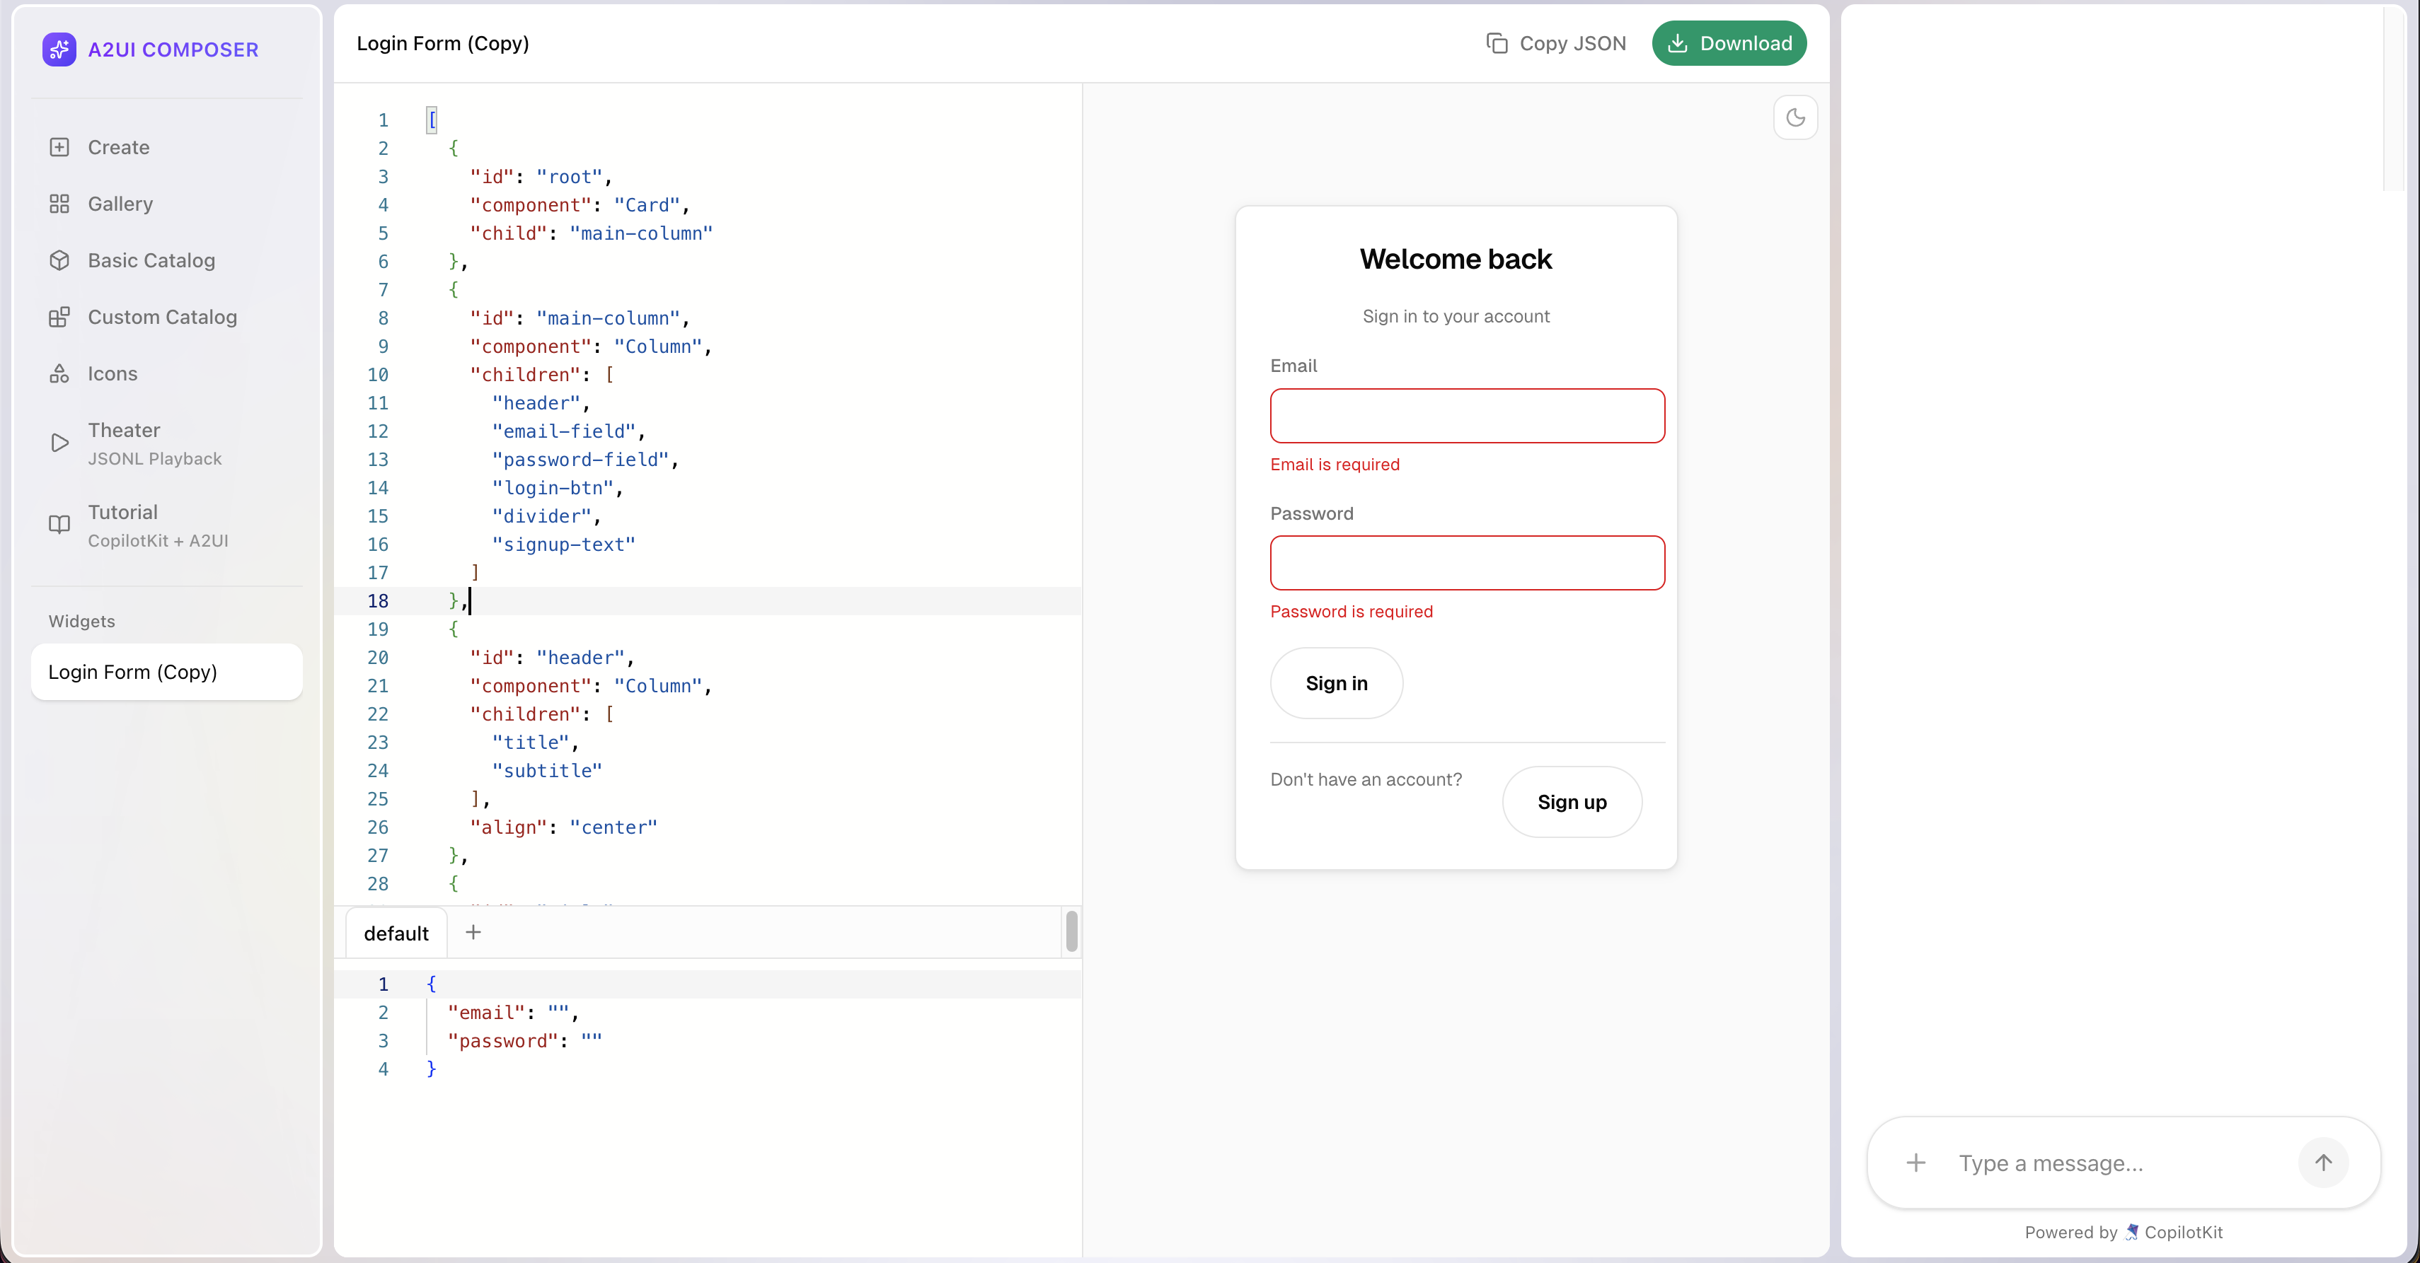
Task: Click the Copy JSON button
Action: click(x=1556, y=43)
